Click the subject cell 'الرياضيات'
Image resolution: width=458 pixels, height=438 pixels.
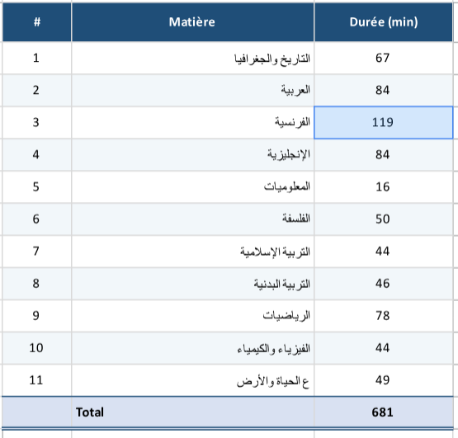(x=193, y=316)
